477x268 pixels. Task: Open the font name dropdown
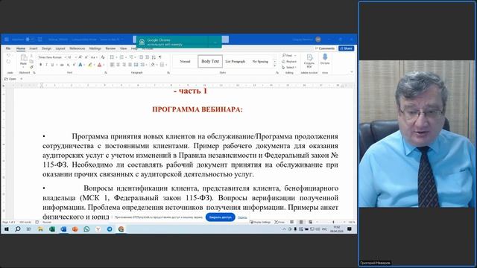pos(65,57)
